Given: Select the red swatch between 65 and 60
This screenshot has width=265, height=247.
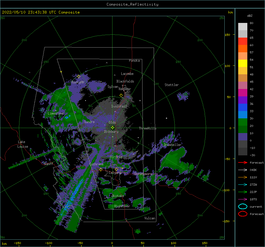Looking at the screenshot, I should (x=243, y=41).
